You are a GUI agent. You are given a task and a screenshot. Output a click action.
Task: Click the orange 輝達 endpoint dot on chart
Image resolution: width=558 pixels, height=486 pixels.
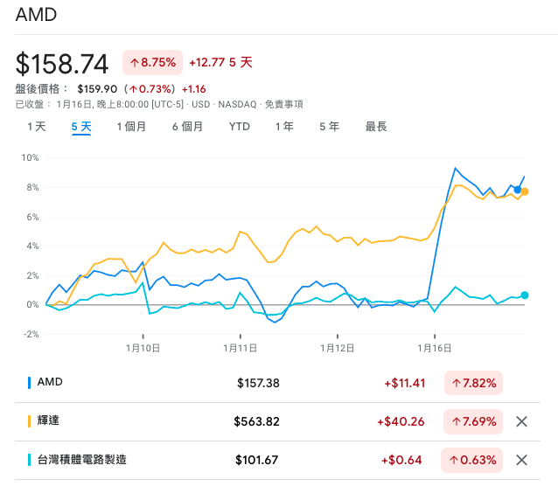[x=525, y=191]
